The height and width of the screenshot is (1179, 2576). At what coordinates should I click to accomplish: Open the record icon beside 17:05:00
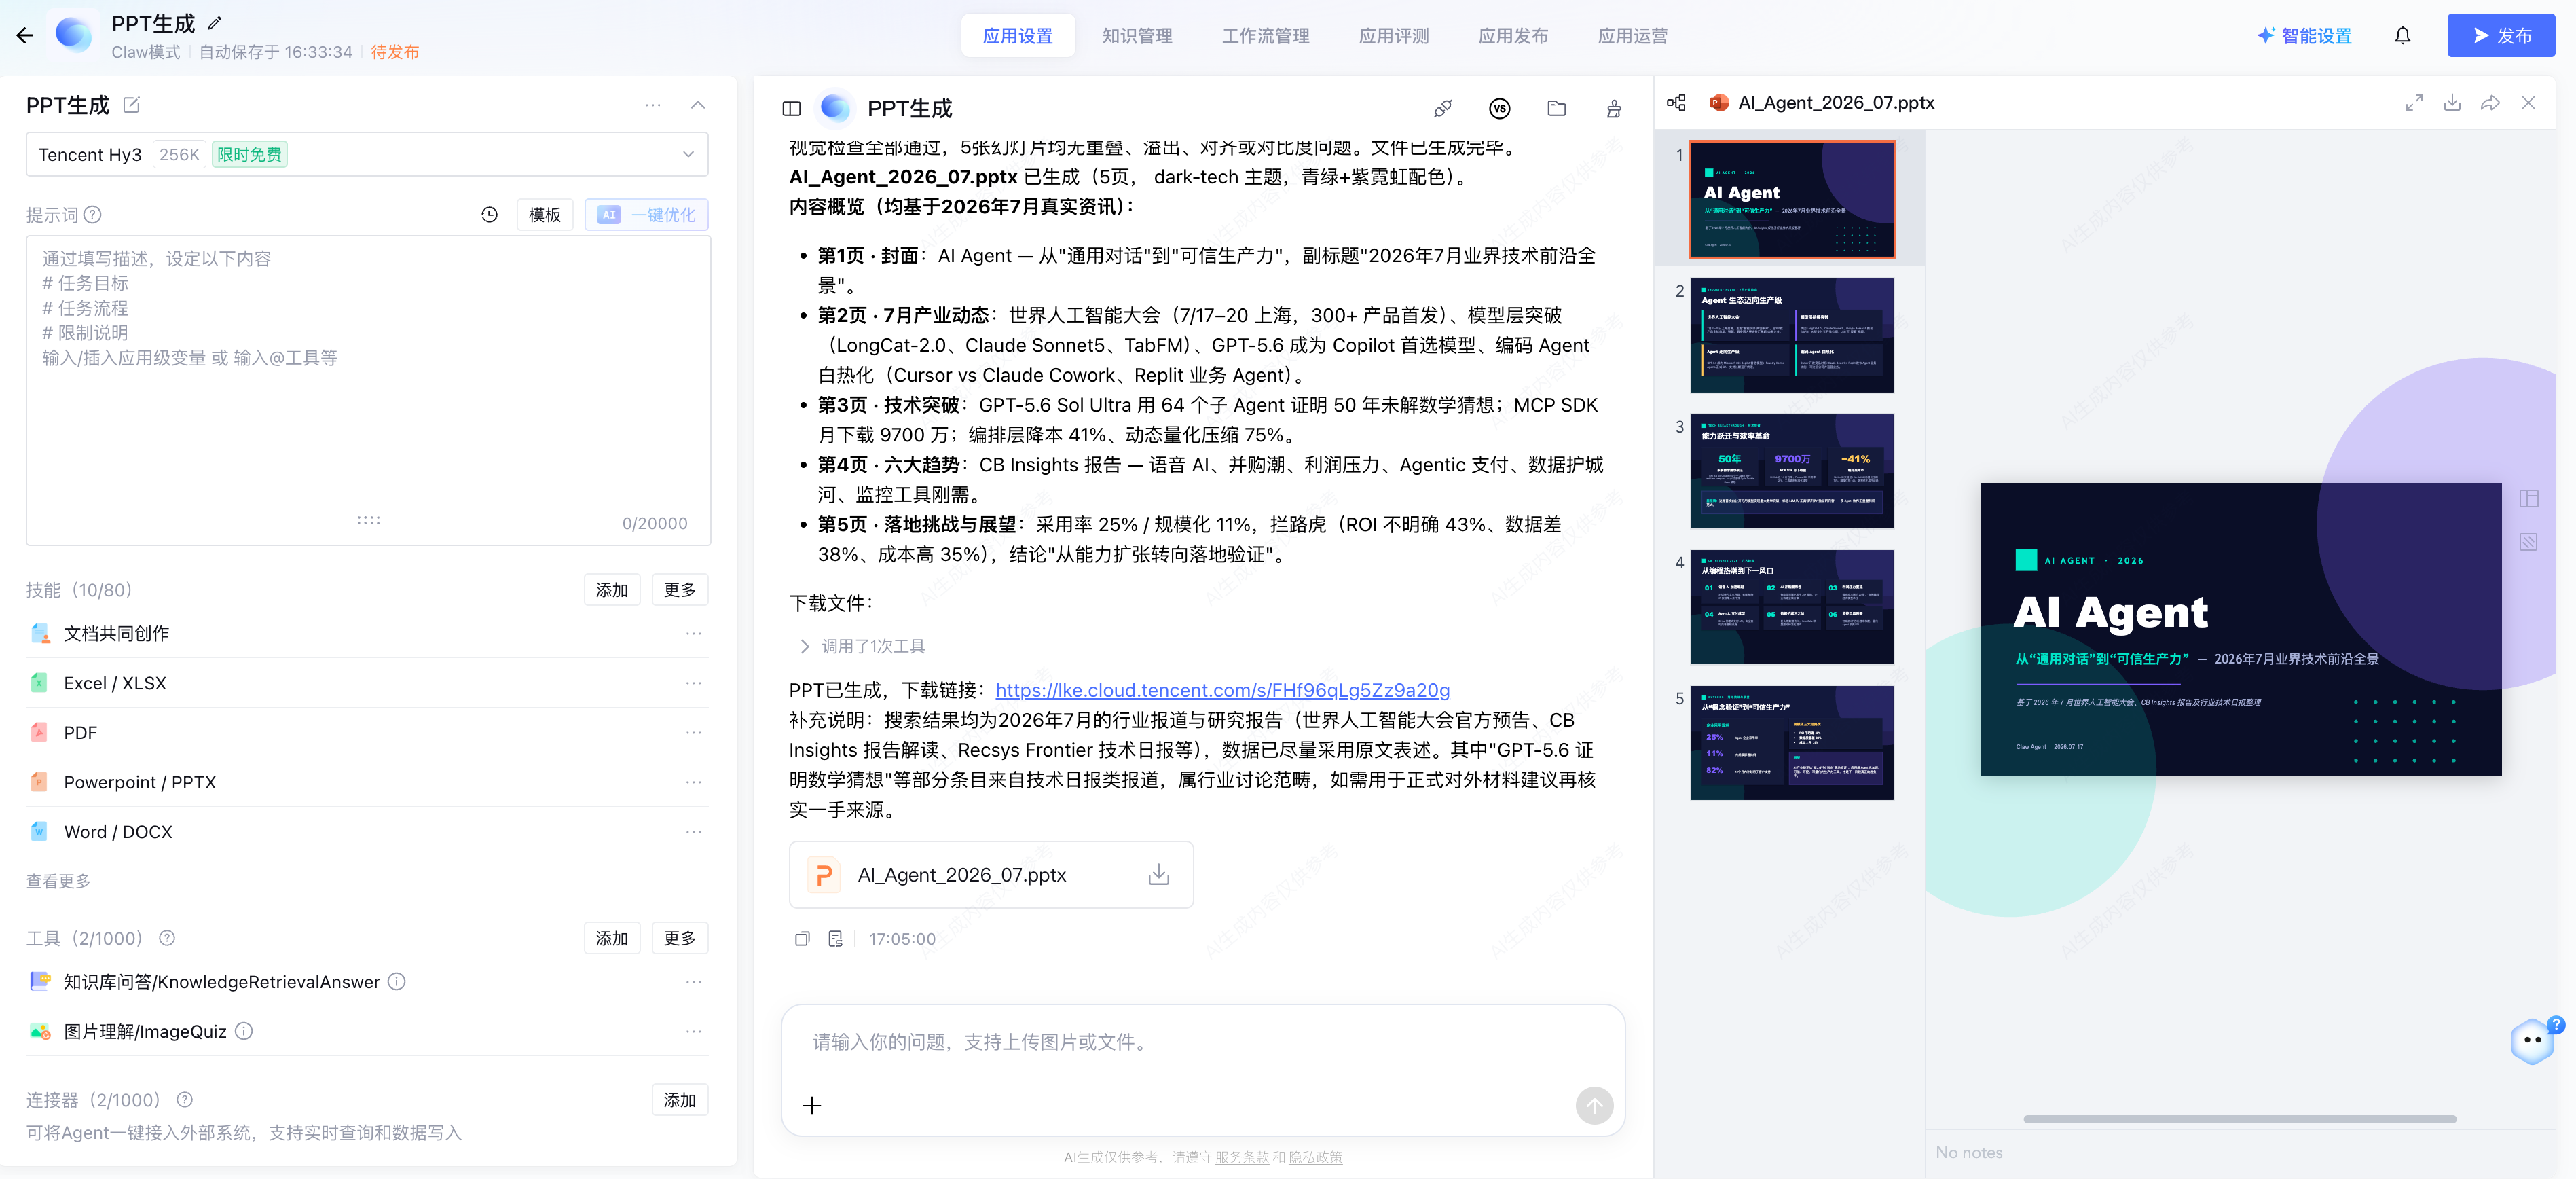(836, 939)
